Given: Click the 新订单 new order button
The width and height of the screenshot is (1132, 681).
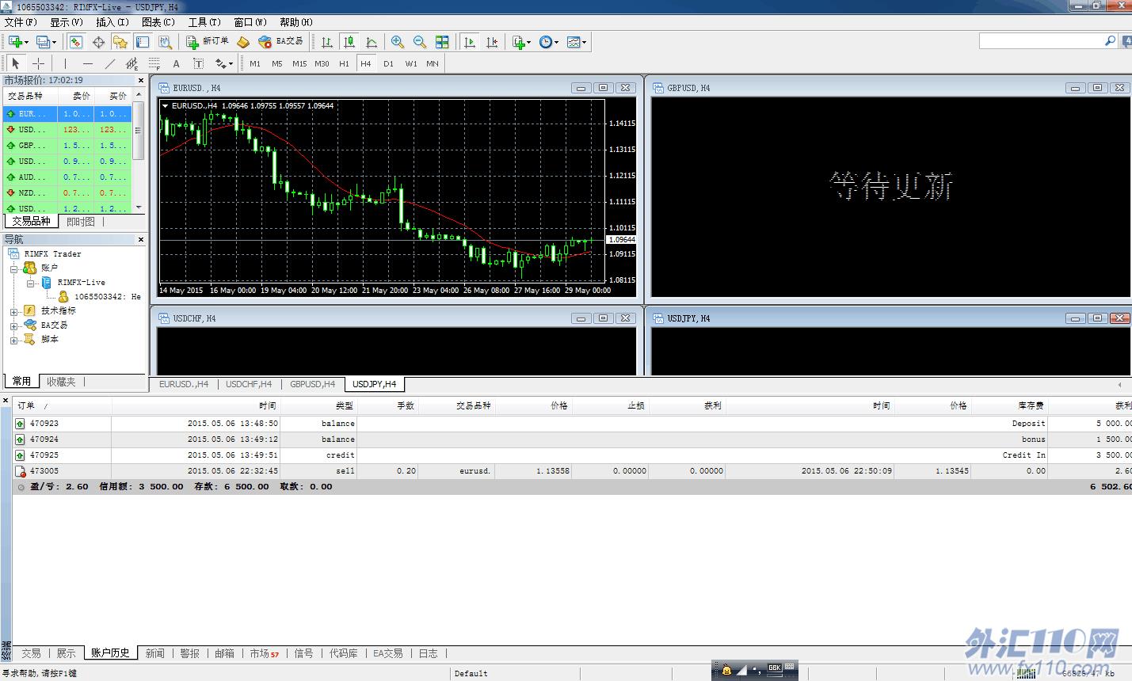Looking at the screenshot, I should 208,41.
